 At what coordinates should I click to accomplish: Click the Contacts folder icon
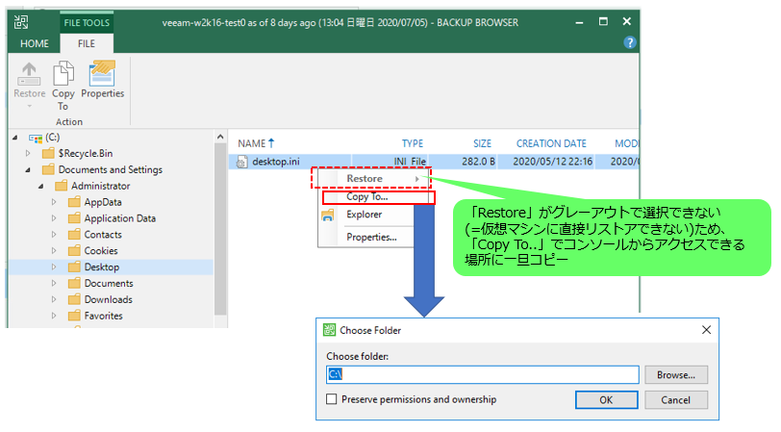point(74,234)
